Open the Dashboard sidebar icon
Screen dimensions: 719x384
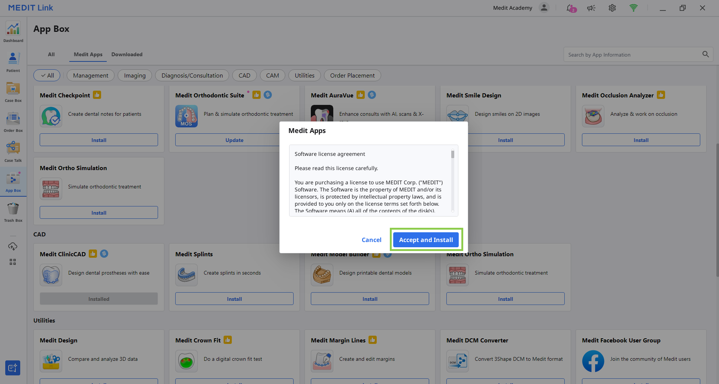coord(13,32)
